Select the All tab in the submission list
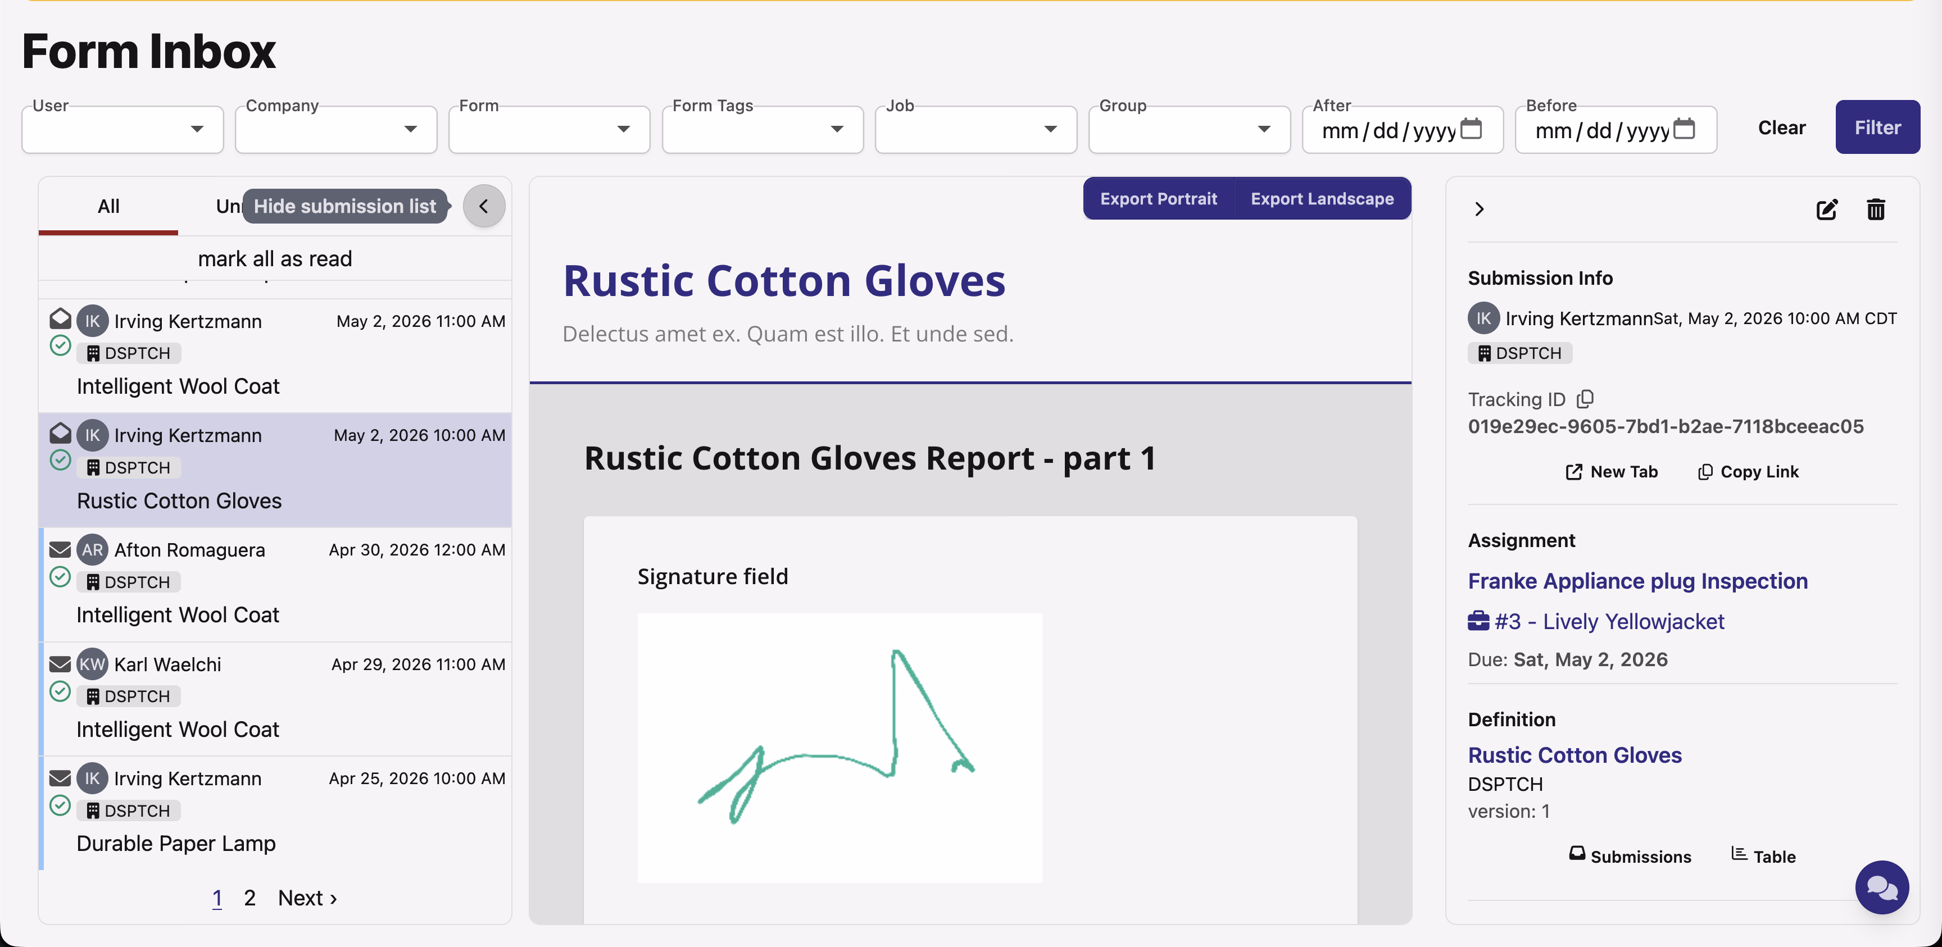The image size is (1942, 947). pos(108,207)
